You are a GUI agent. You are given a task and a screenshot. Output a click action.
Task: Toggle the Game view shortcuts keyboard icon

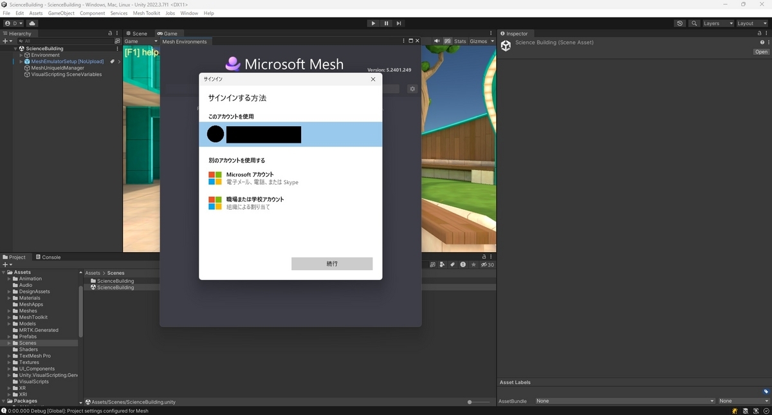[448, 41]
